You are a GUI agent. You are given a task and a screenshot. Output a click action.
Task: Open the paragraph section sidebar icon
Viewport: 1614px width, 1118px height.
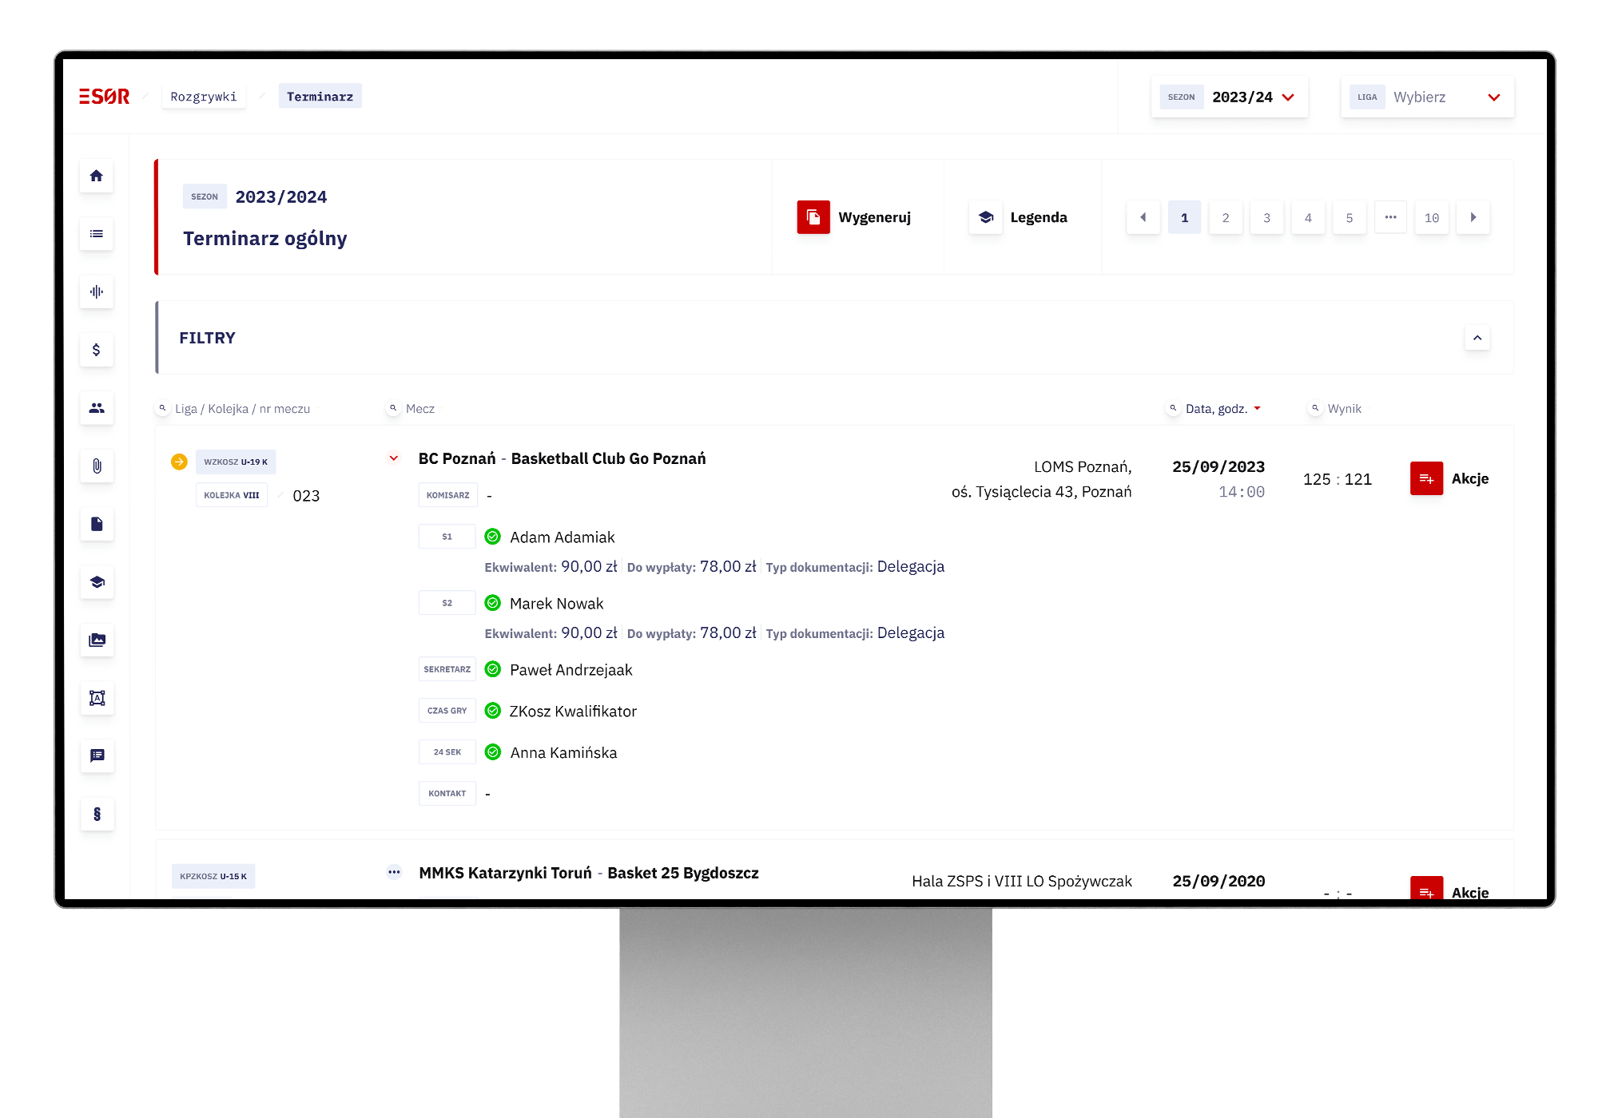coord(97,814)
